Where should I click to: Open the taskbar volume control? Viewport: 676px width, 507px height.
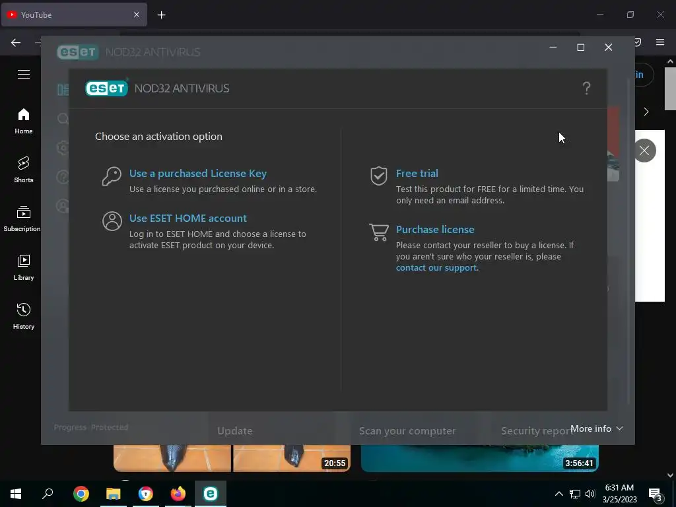click(x=590, y=494)
